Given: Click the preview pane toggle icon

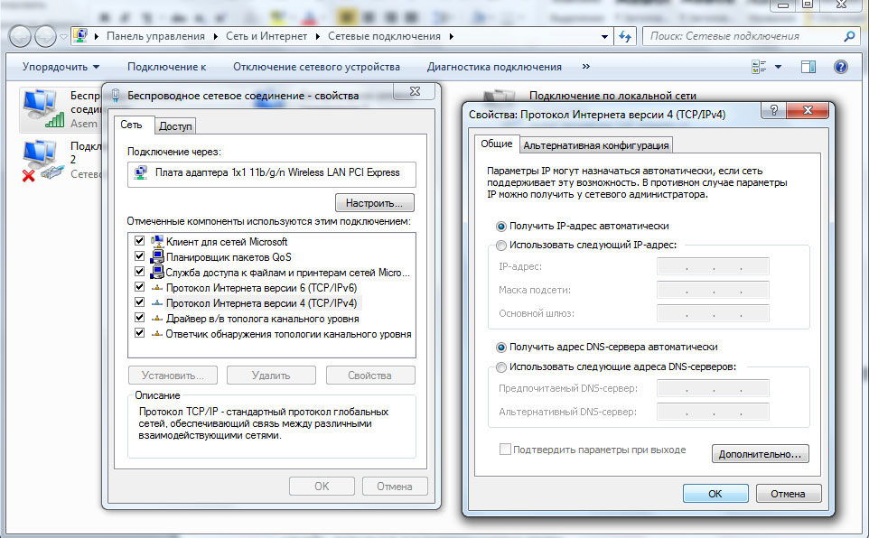Looking at the screenshot, I should coord(808,67).
